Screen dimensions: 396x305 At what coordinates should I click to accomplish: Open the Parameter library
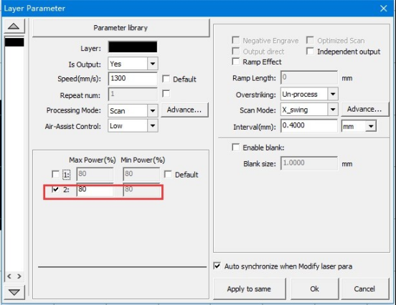click(121, 28)
